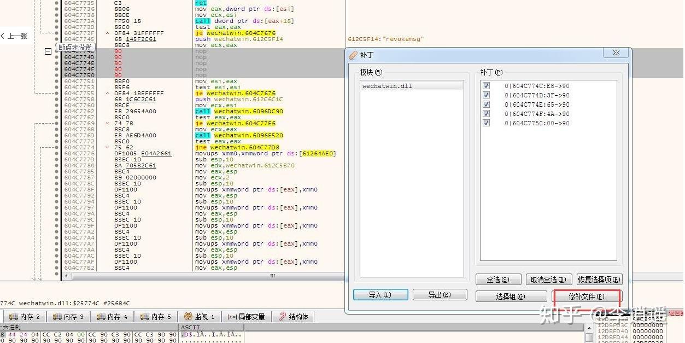The height and width of the screenshot is (343, 685).
Task: Click the disassembly horizontal scrollbar thumb
Action: click(x=272, y=276)
